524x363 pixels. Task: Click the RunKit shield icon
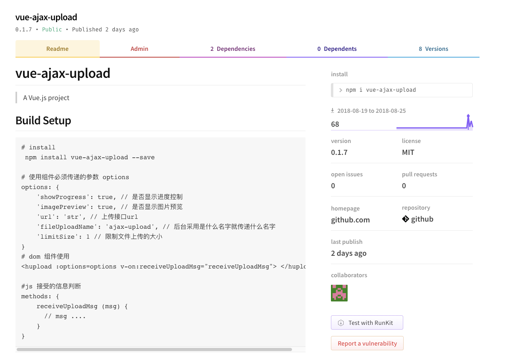(340, 323)
